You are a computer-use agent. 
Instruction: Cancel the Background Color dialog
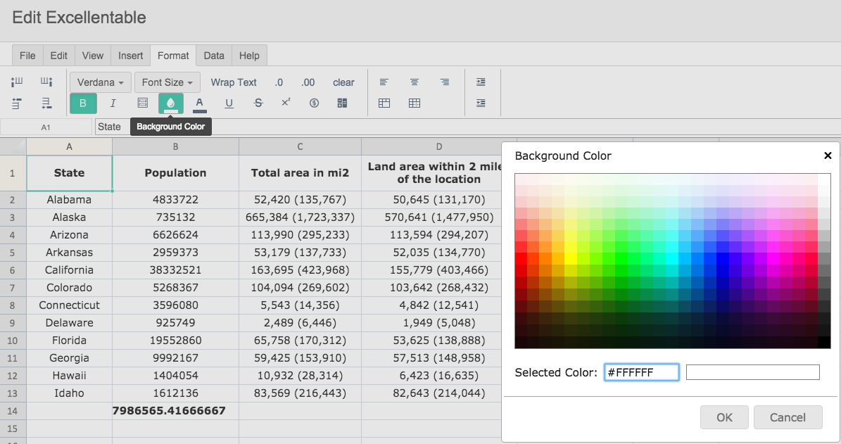788,417
